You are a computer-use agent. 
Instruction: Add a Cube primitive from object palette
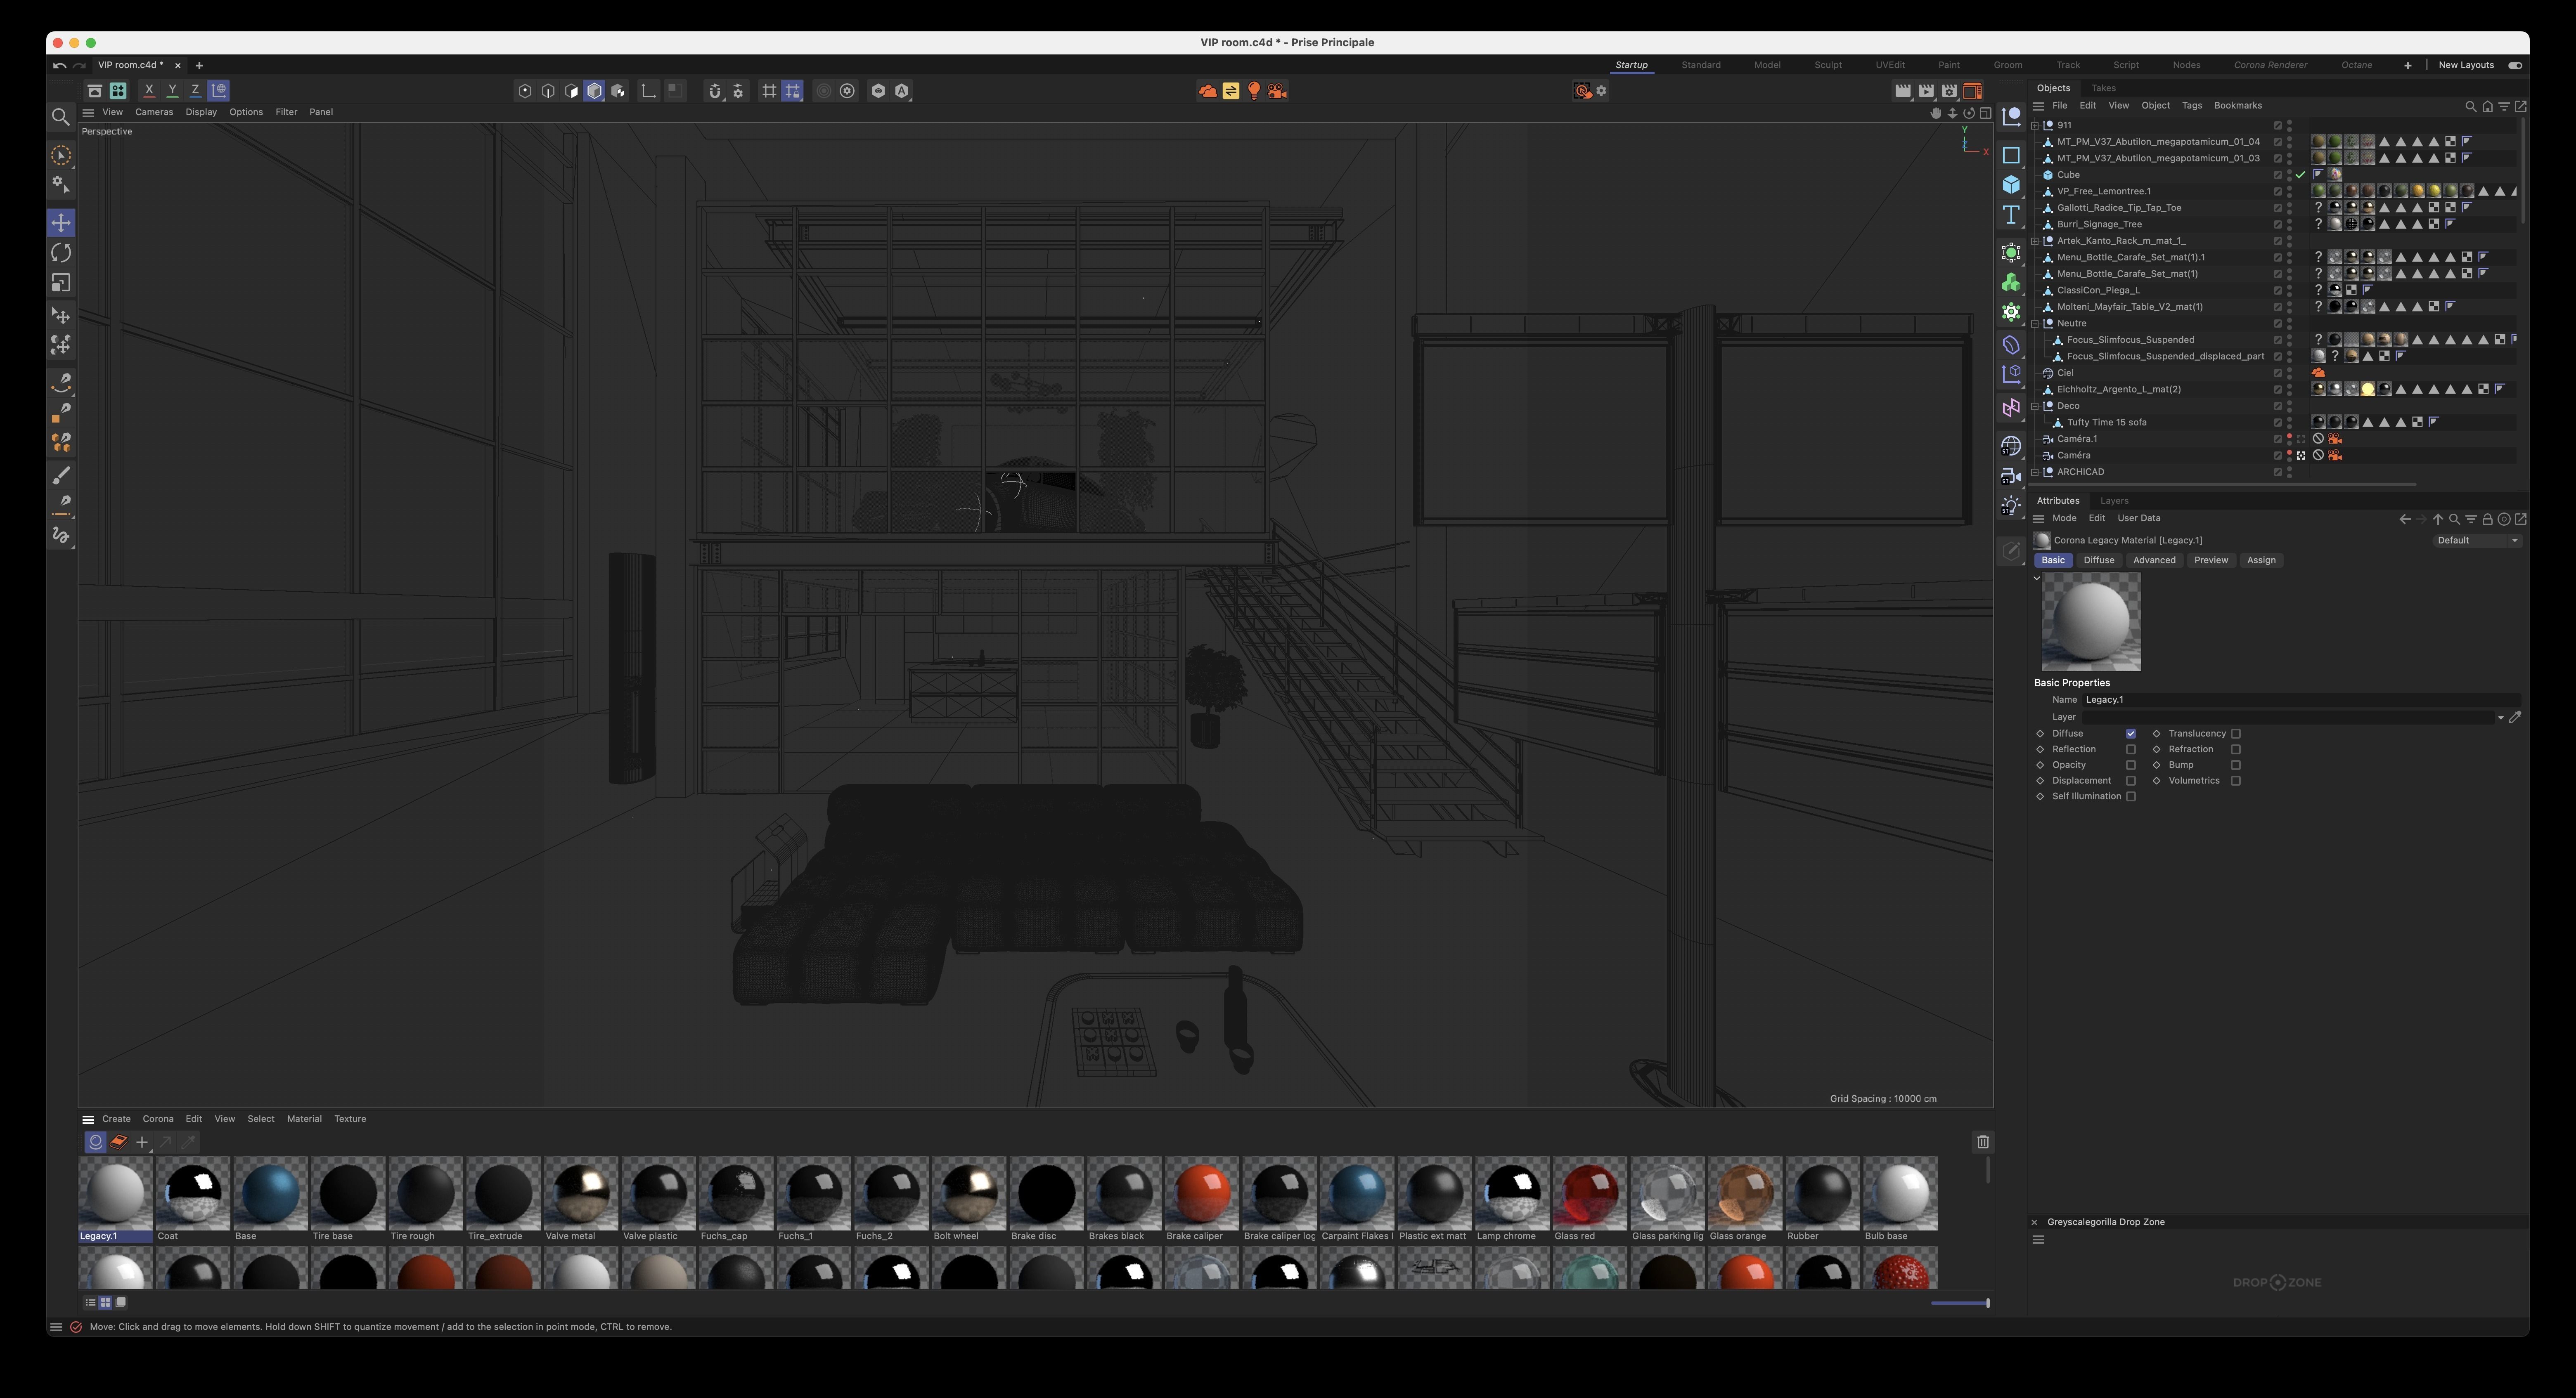coord(2011,185)
